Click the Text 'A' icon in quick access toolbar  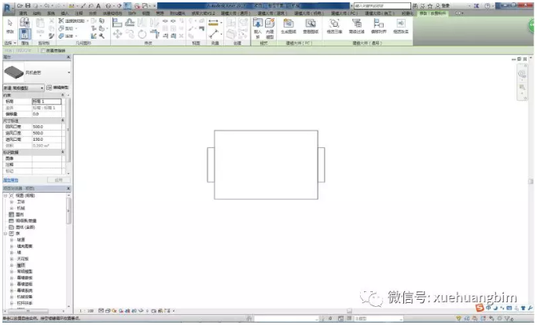point(98,6)
